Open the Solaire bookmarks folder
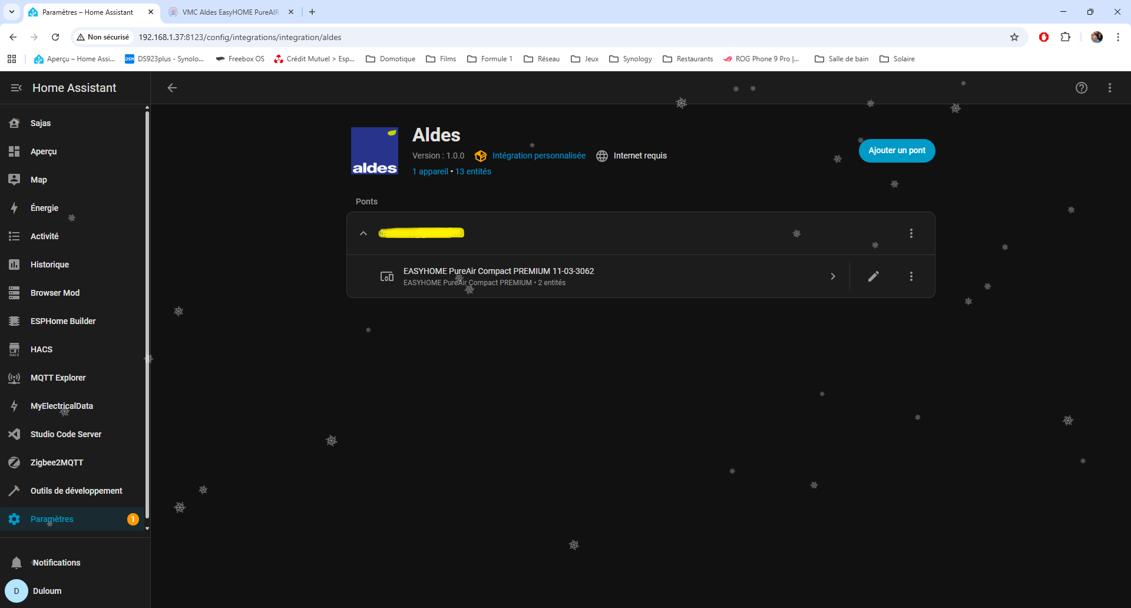The width and height of the screenshot is (1131, 608). [x=897, y=59]
